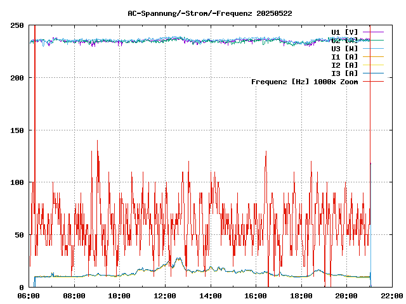Image resolution: width=406 pixels, height=304 pixels.
Task: Select the I1 [A] legend label
Action: coord(344,56)
